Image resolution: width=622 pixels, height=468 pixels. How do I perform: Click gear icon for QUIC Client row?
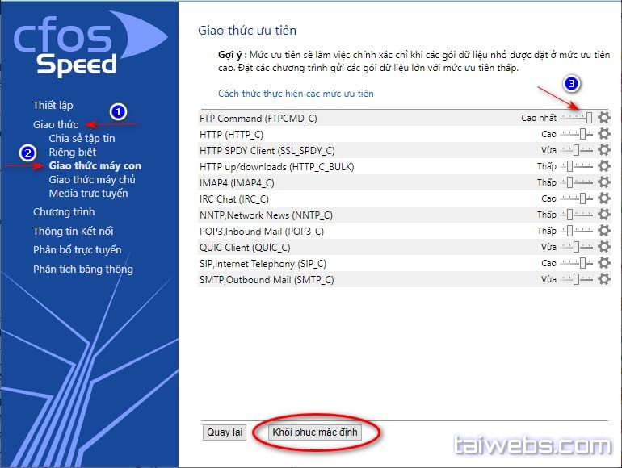click(x=603, y=247)
